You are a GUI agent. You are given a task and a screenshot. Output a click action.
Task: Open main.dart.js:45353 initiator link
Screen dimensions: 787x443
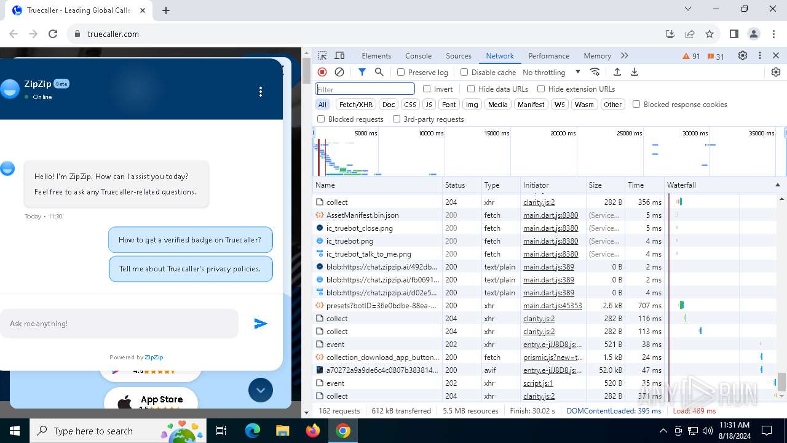click(552, 305)
